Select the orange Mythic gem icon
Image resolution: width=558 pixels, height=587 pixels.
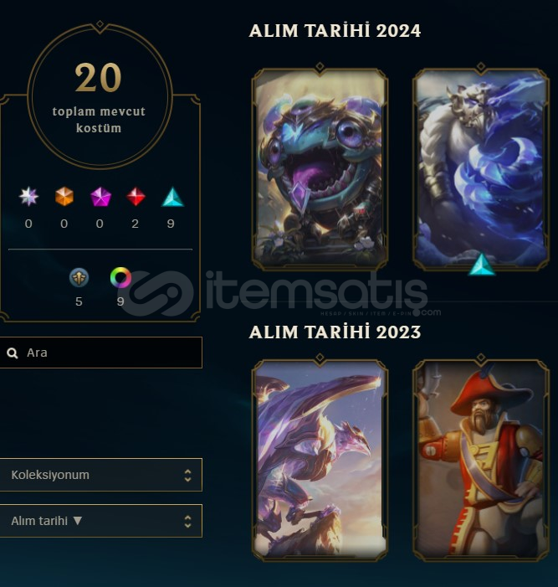[x=64, y=197]
